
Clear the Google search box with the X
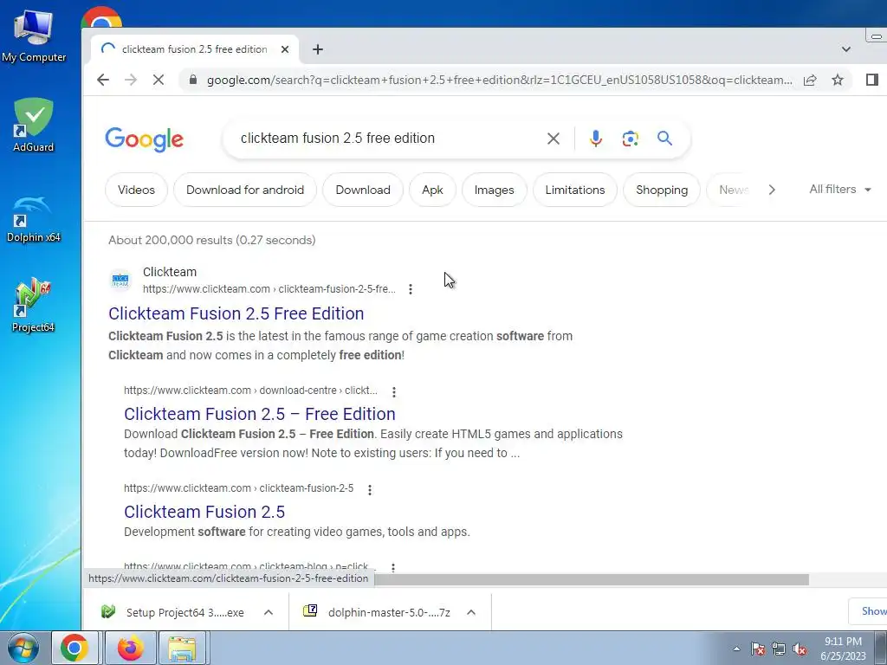pyautogui.click(x=554, y=139)
